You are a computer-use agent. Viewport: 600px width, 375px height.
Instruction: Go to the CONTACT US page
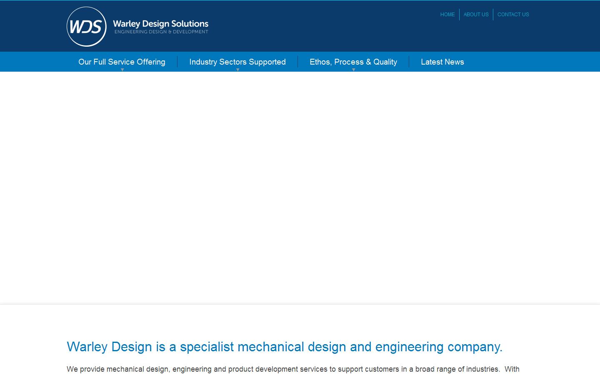coord(513,14)
